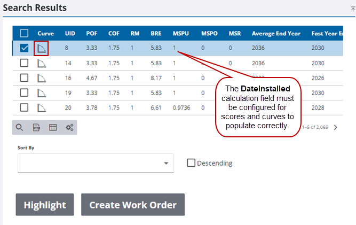Click the Create Work Order button
Screen dimensions: 356x225
132,205
